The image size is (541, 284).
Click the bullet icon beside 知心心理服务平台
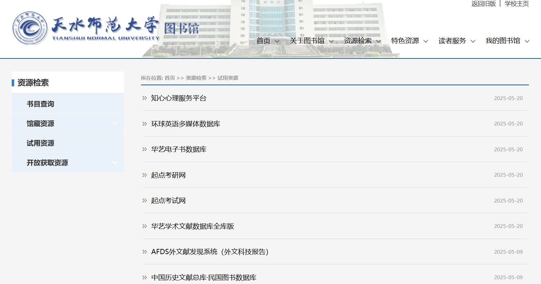(x=145, y=98)
